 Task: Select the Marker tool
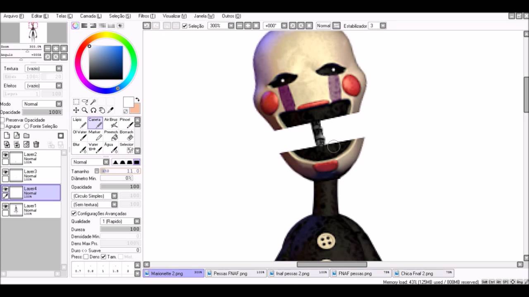tap(95, 135)
